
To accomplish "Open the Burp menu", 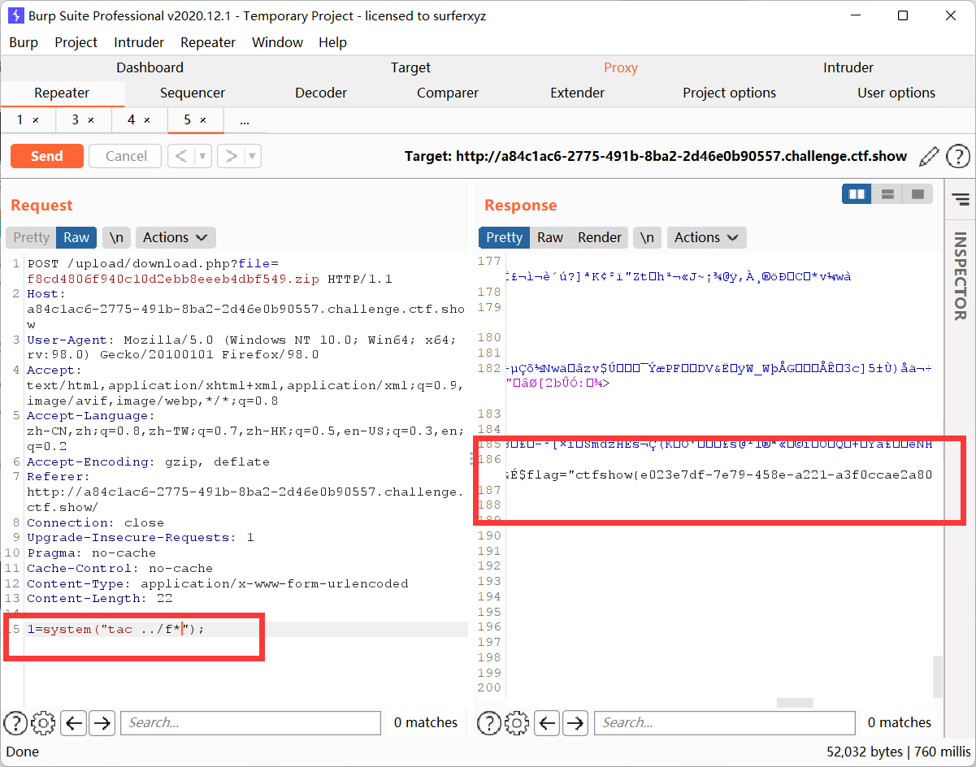I will coord(23,42).
